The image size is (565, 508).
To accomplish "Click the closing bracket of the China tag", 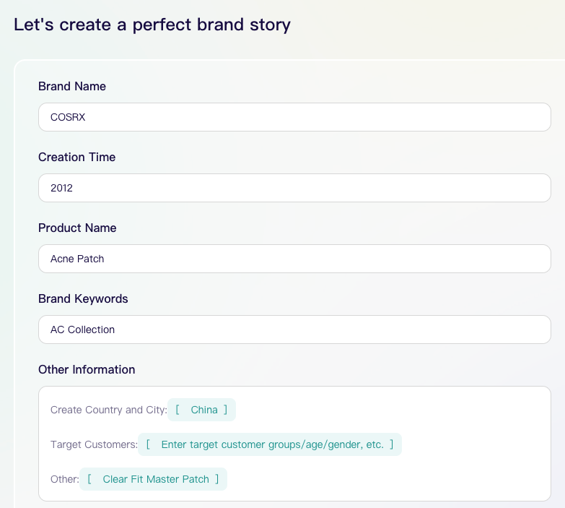I will pos(226,410).
